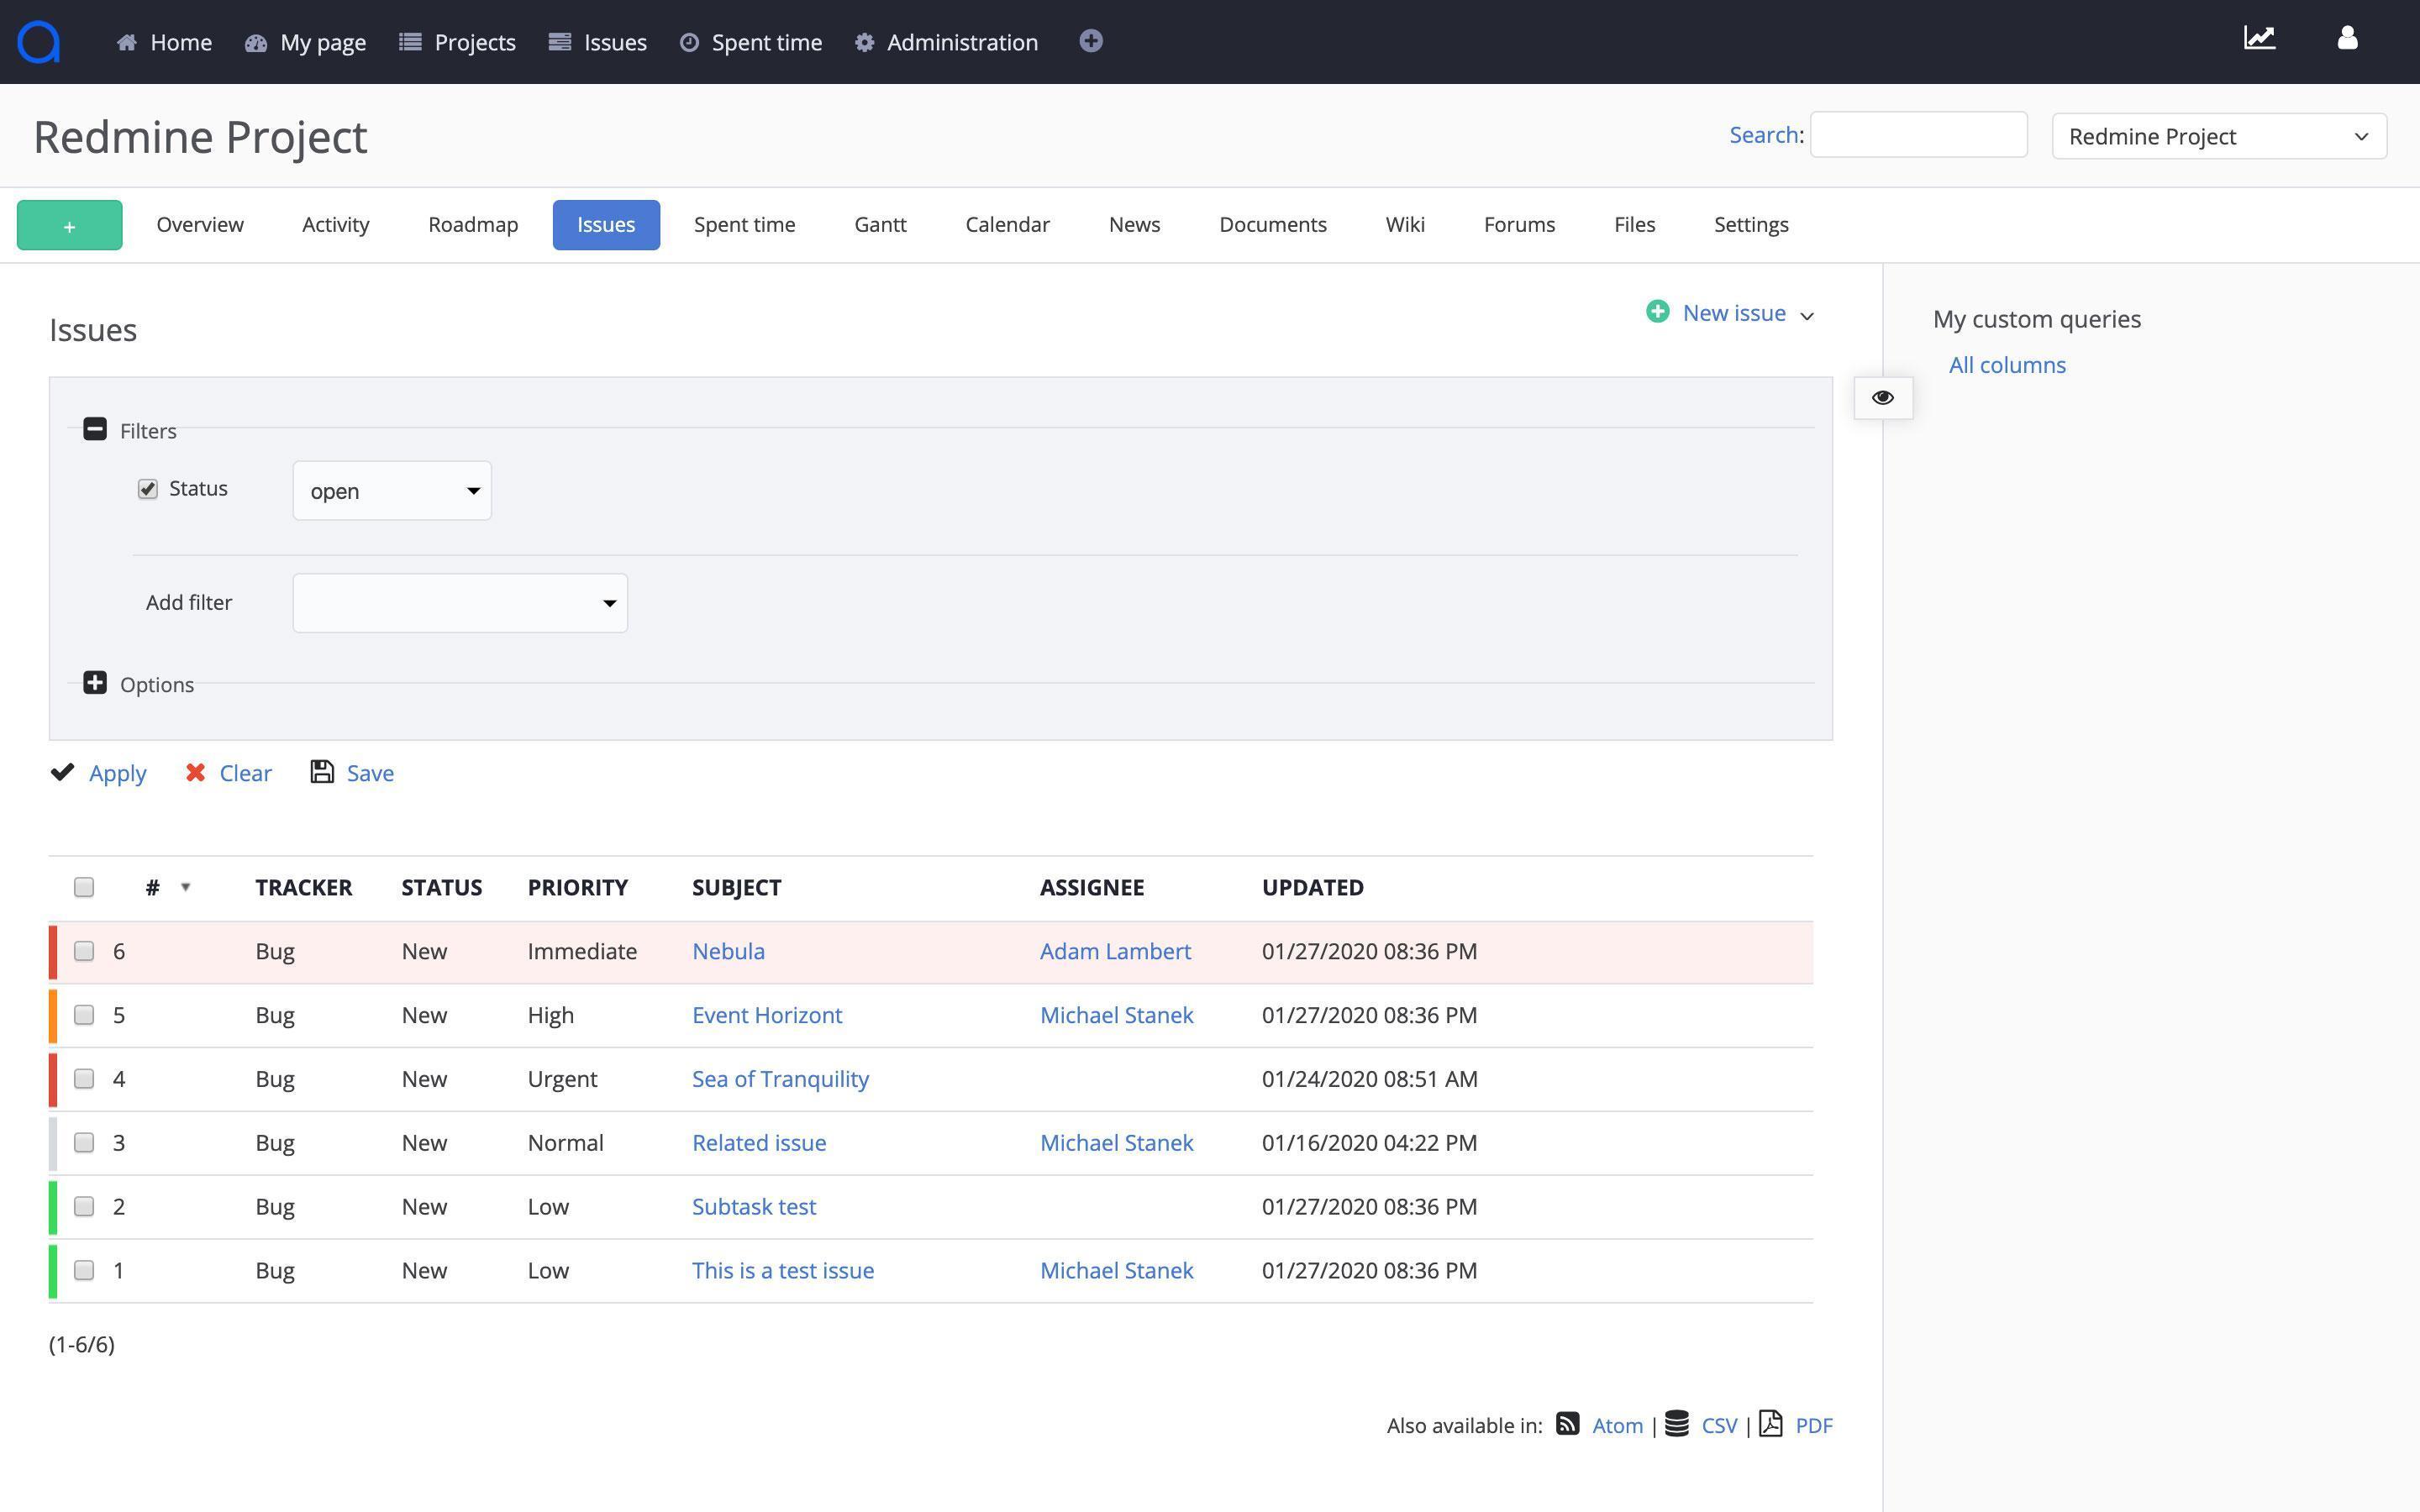This screenshot has height=1512, width=2420.
Task: Open the Add filter dropdown
Action: 460,603
